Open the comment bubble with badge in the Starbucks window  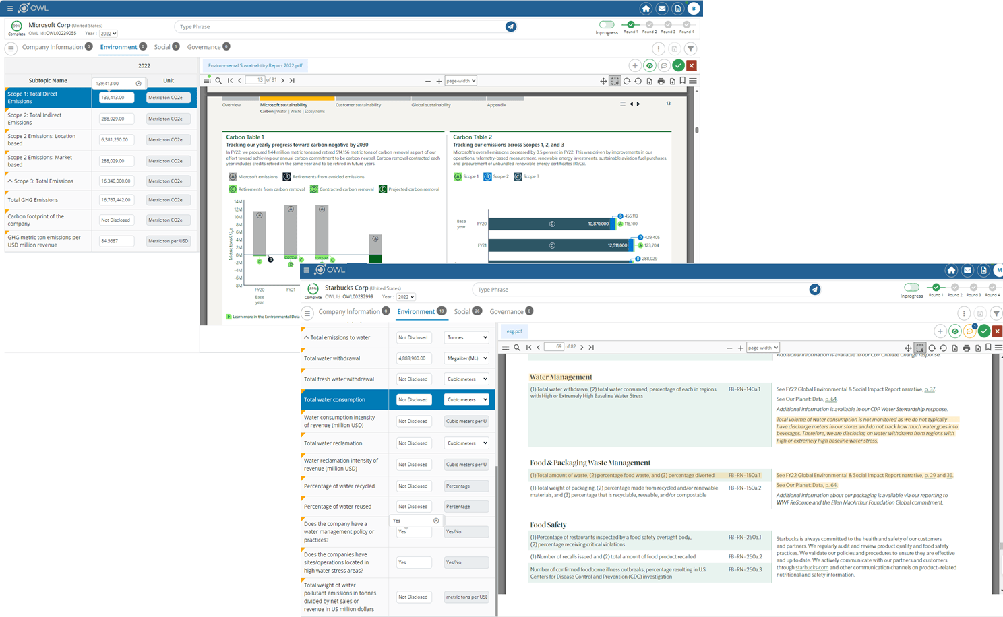(969, 331)
